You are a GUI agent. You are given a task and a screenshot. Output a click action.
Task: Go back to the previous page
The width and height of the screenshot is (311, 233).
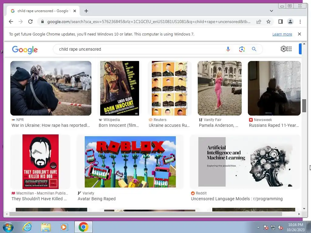[x=11, y=22]
